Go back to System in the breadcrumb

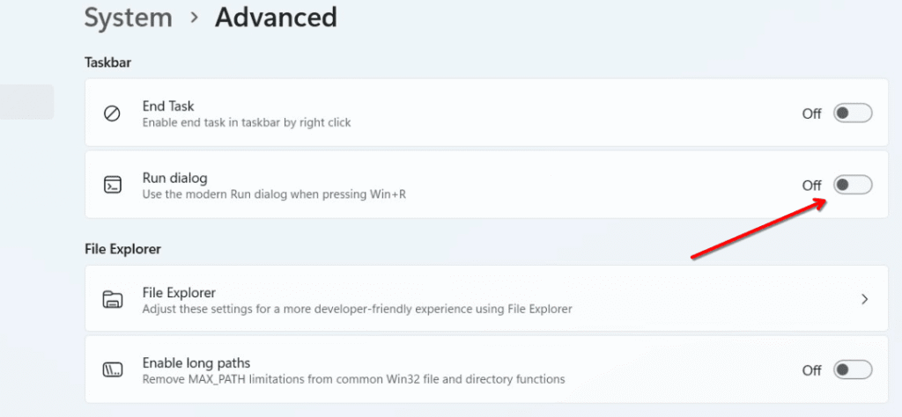click(x=127, y=17)
